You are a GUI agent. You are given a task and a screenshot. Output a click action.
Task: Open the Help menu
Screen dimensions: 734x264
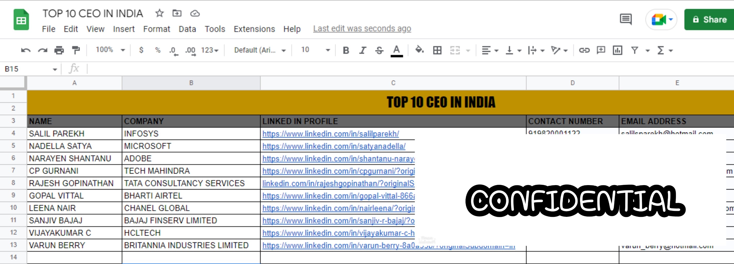click(292, 29)
